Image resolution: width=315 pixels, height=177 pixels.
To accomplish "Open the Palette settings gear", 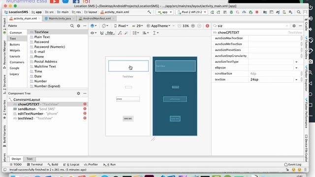I will 78,26.
